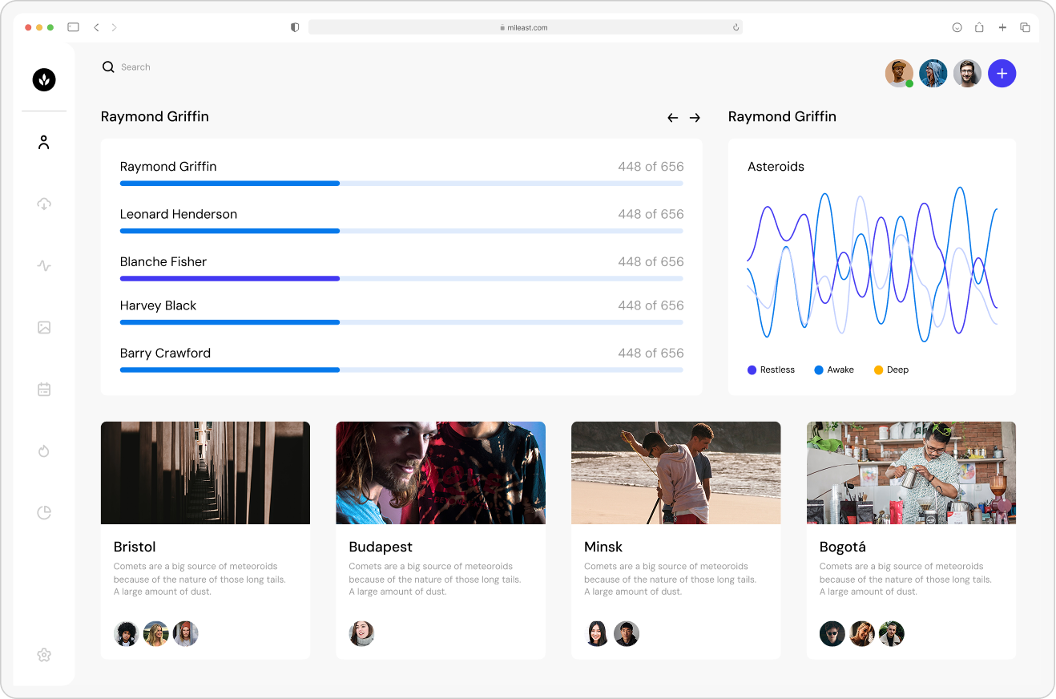Select avatar with green online status dot
Viewport: 1056px width, 699px height.
[899, 74]
